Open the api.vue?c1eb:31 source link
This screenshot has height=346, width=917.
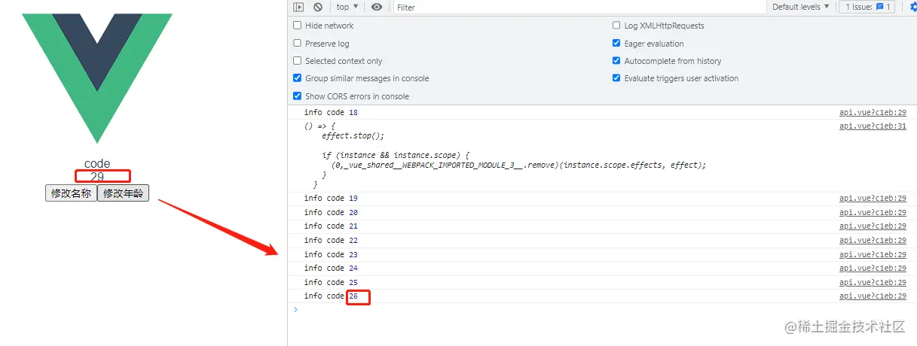click(x=873, y=126)
